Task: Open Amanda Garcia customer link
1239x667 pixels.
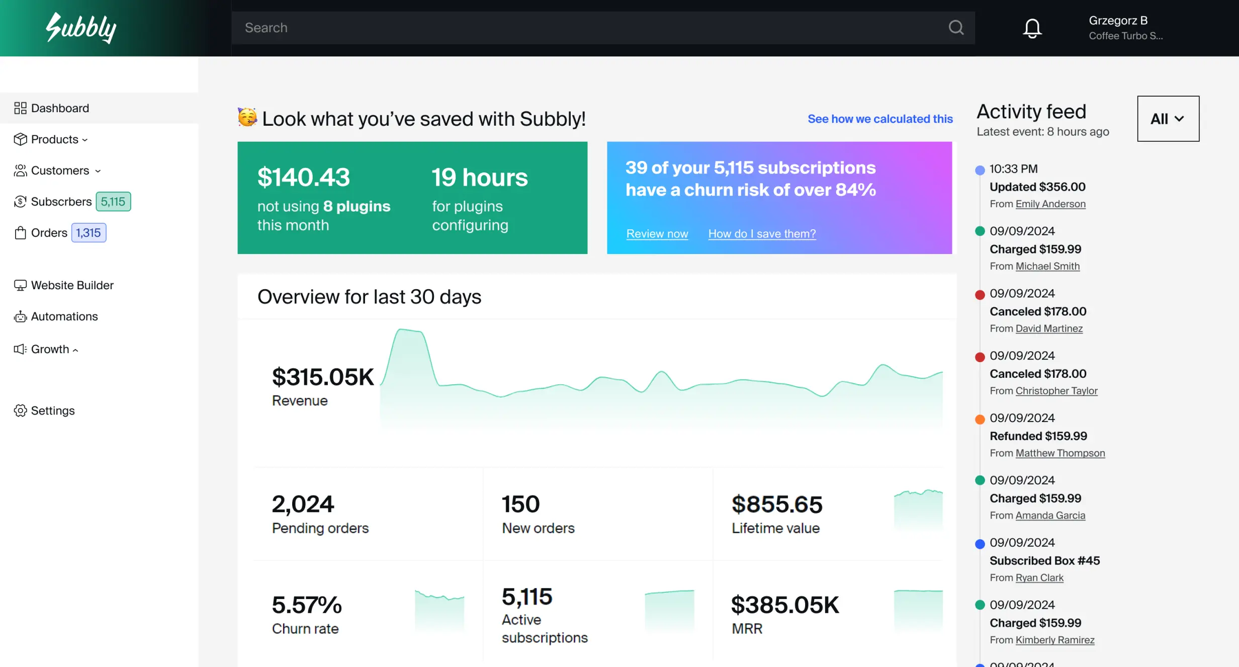Action: click(x=1050, y=516)
